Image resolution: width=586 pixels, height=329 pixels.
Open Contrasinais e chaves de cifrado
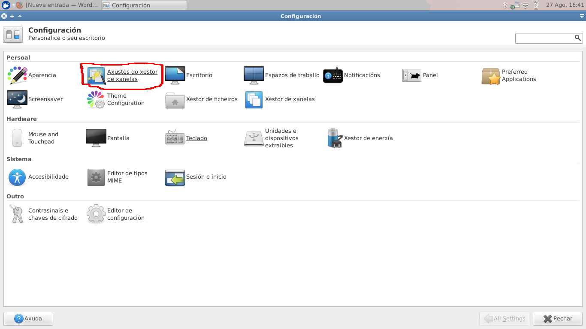(43, 214)
